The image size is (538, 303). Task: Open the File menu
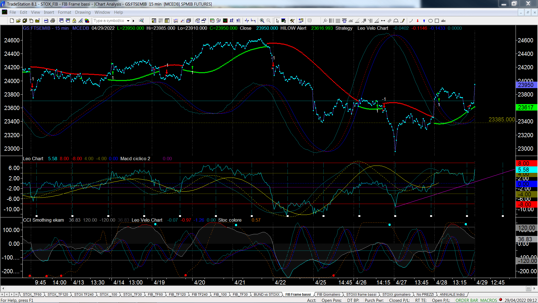[x=13, y=12]
